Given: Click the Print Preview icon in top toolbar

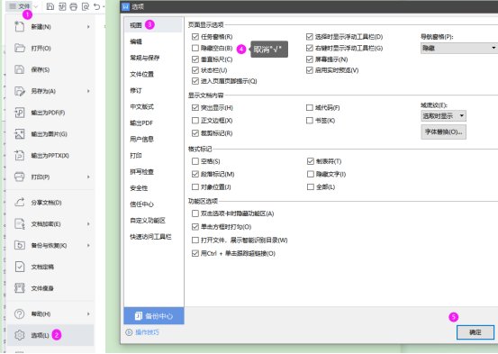Looking at the screenshot, I should [86, 6].
